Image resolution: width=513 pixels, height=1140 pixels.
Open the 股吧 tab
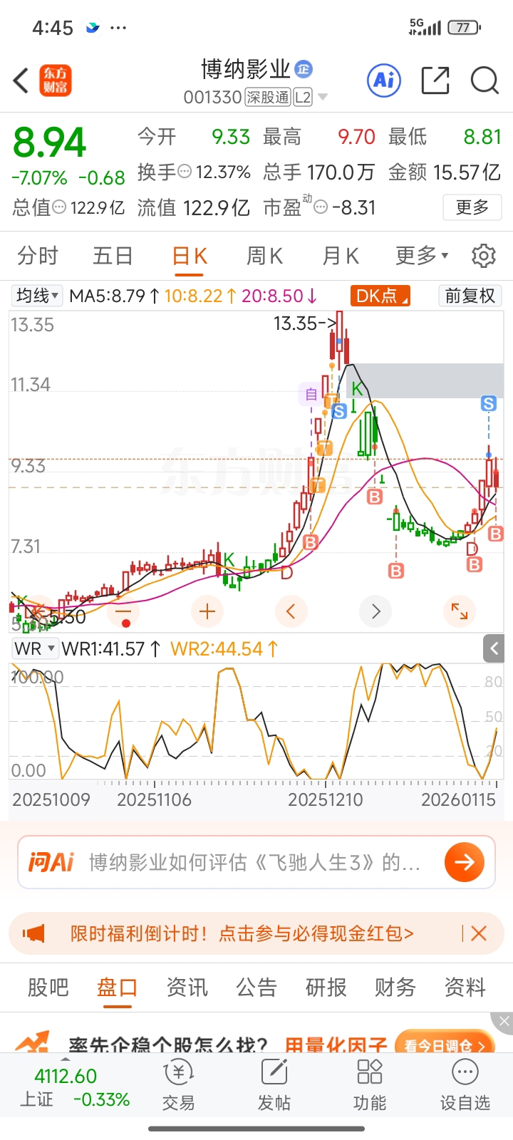pyautogui.click(x=48, y=987)
